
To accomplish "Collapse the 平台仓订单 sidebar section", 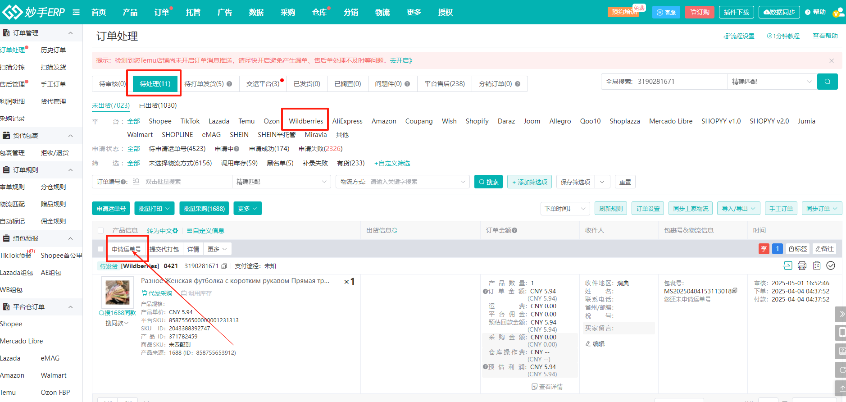I will tap(71, 307).
